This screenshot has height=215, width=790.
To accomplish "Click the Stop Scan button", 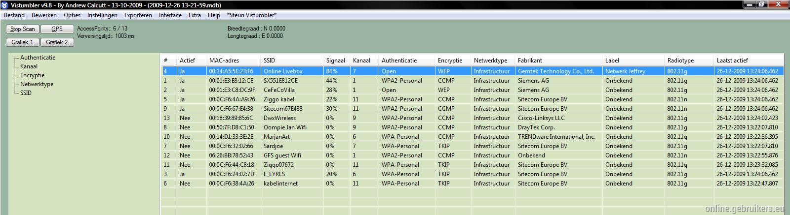I will (x=23, y=29).
